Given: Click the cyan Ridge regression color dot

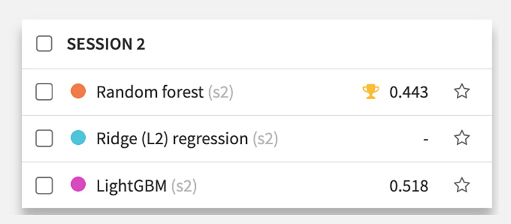Looking at the screenshot, I should click(78, 138).
